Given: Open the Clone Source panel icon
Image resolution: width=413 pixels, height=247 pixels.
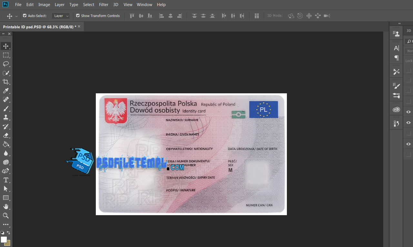Looking at the screenshot, I should pyautogui.click(x=397, y=34).
